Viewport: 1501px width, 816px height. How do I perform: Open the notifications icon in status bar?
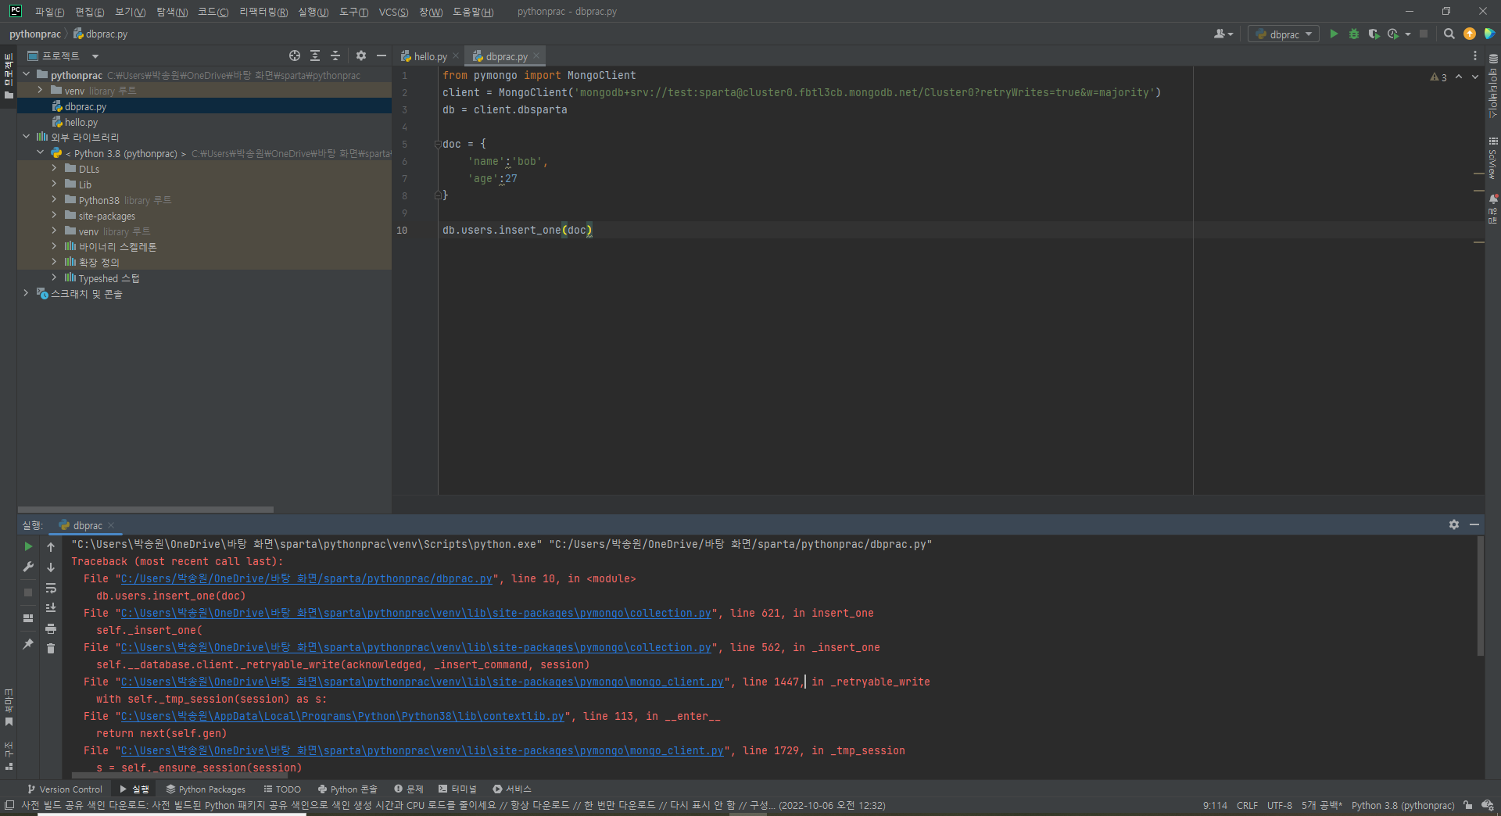click(1488, 805)
